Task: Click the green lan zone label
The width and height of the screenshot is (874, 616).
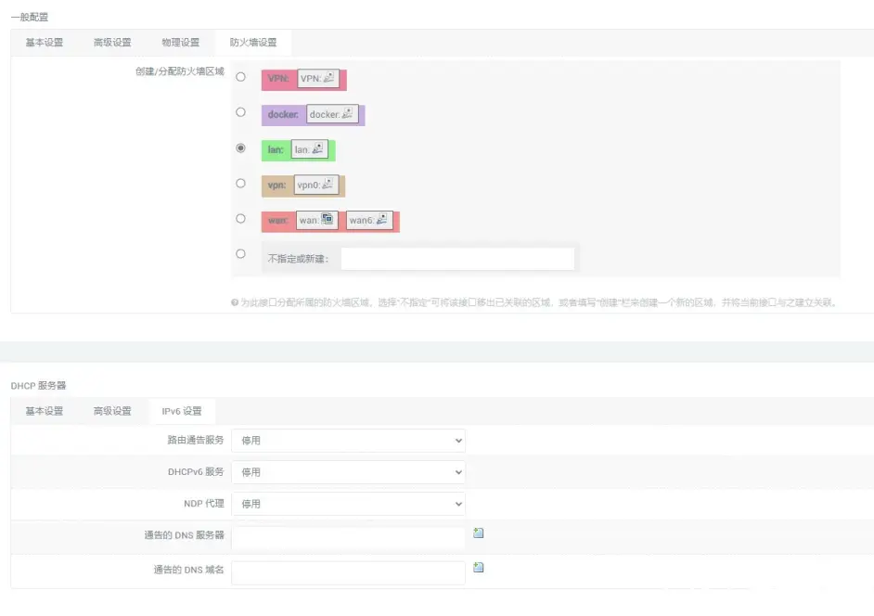Action: pyautogui.click(x=276, y=149)
